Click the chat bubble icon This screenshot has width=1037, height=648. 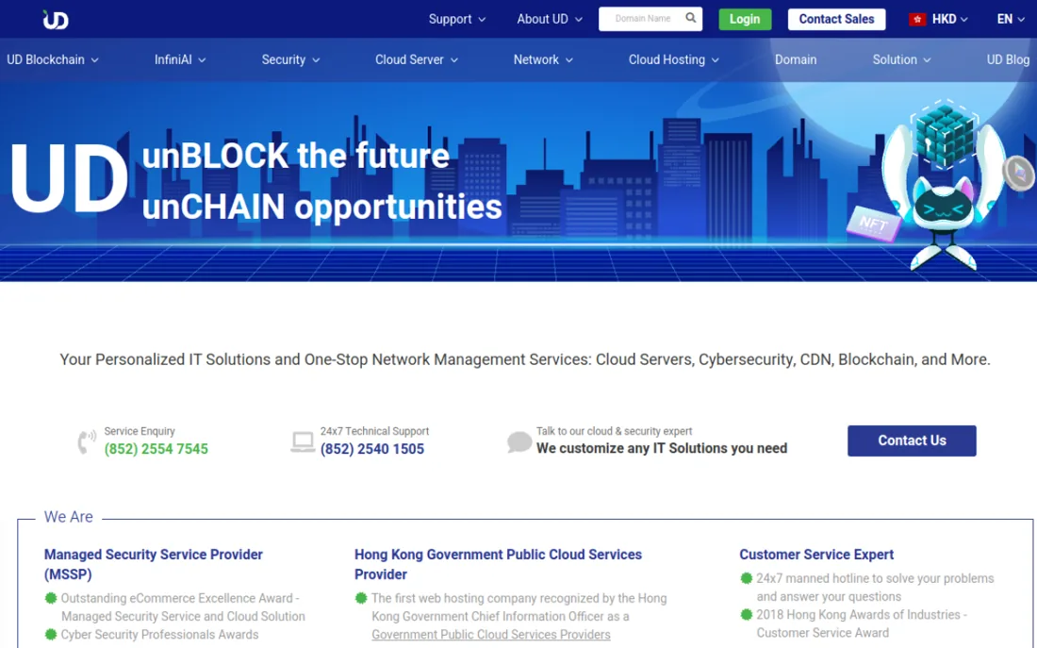coord(519,441)
